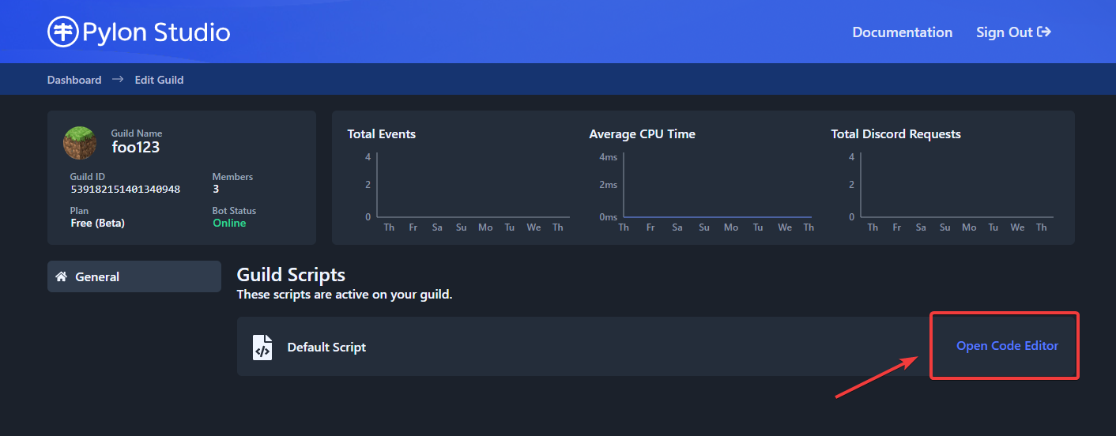Click the Guild Scripts heading
The height and width of the screenshot is (436, 1116).
291,275
